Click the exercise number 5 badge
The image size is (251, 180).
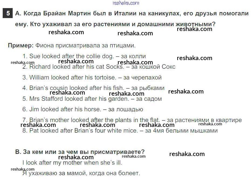8,13
